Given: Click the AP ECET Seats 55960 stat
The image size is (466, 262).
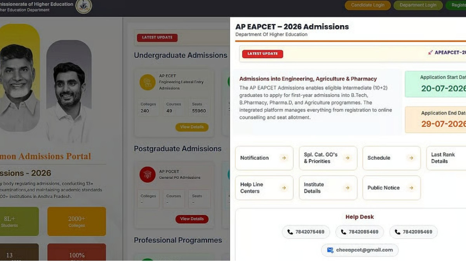Looking at the screenshot, I should click(x=199, y=108).
